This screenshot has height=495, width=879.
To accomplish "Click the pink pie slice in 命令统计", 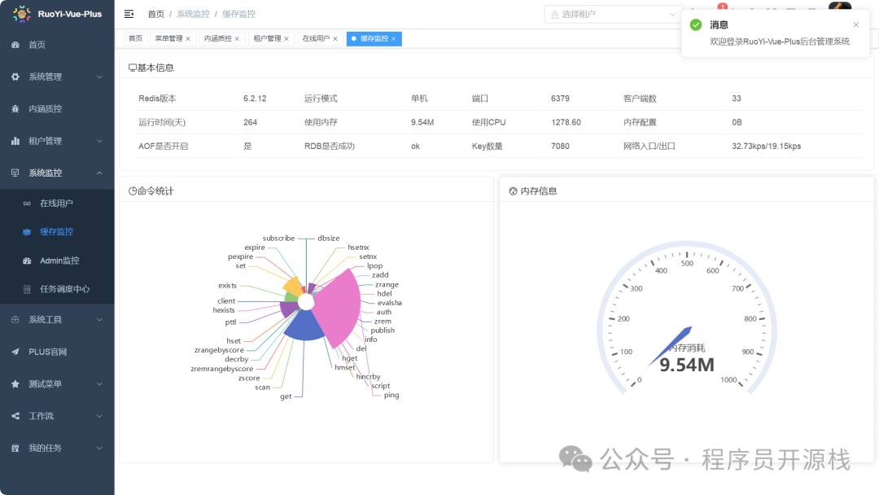I will point(339,309).
